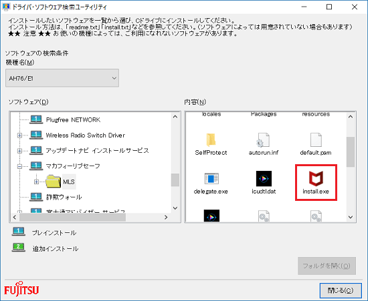Click the Plugfree NETWORK laptop icon

[36, 119]
